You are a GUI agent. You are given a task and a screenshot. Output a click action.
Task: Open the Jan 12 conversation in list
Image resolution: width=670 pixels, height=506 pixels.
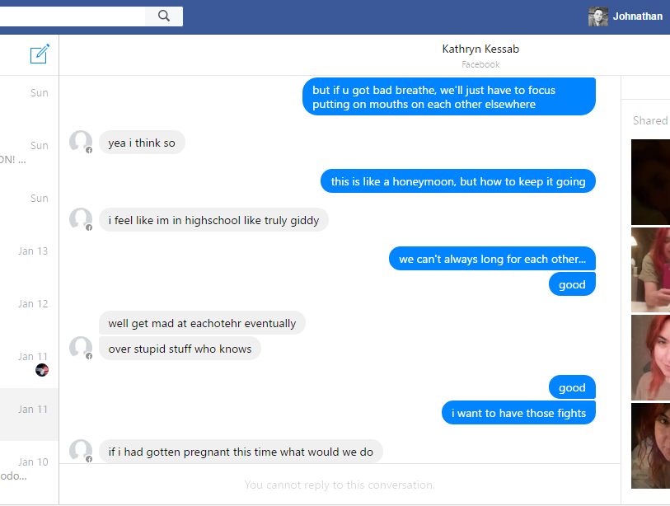point(29,309)
